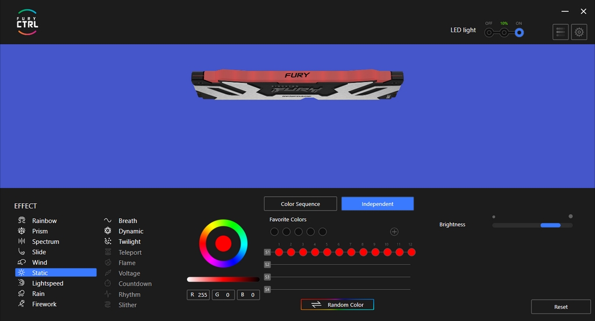Select fifth empty favorite color slot
The width and height of the screenshot is (595, 321).
coord(322,232)
